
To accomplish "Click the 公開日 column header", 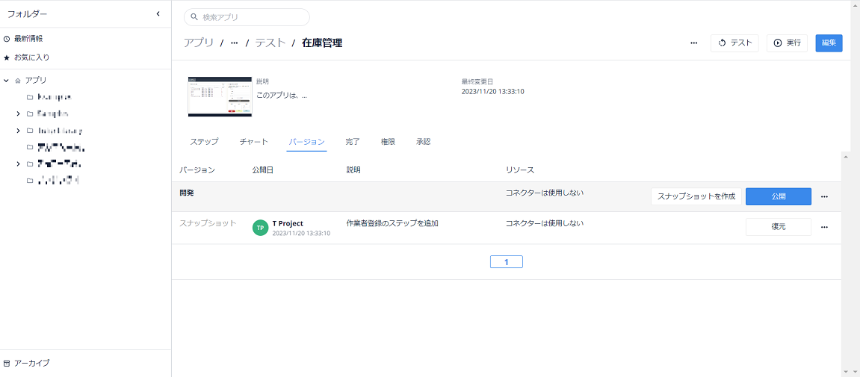I will click(x=263, y=170).
